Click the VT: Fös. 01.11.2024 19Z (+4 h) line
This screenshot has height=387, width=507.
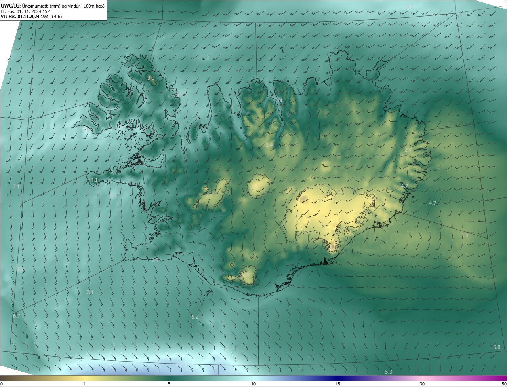pyautogui.click(x=31, y=17)
